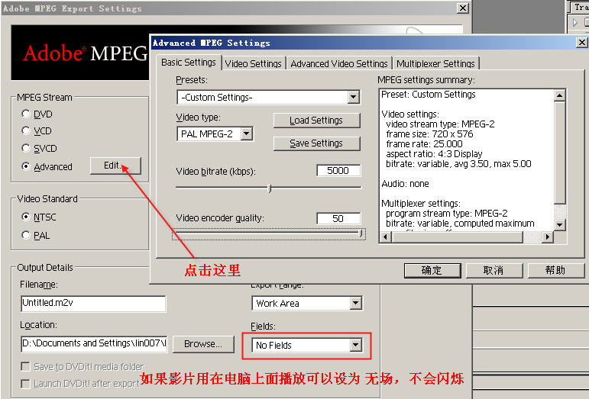Switch to the Video Settings tab

pyautogui.click(x=253, y=63)
